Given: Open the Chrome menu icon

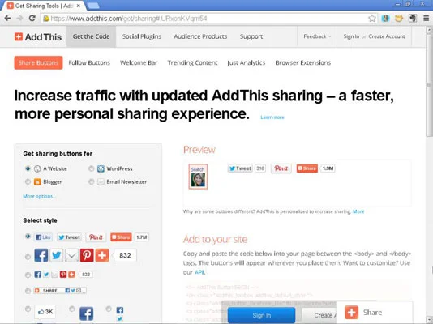Looking at the screenshot, I should [x=426, y=19].
